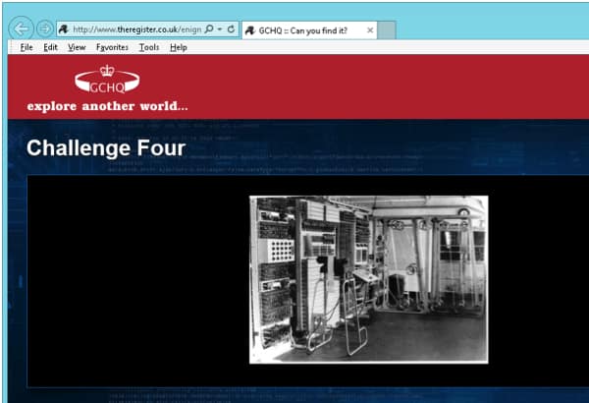Viewport: 589px width, 403px height.
Task: Open the Favorites menu
Action: tap(112, 47)
